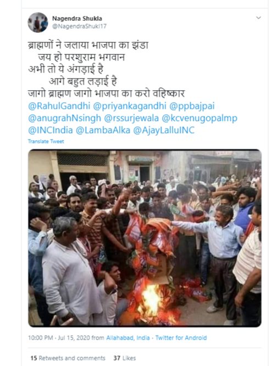Image resolution: width=277 pixels, height=366 pixels.
Task: View the 37 Likes list
Action: coord(125,358)
